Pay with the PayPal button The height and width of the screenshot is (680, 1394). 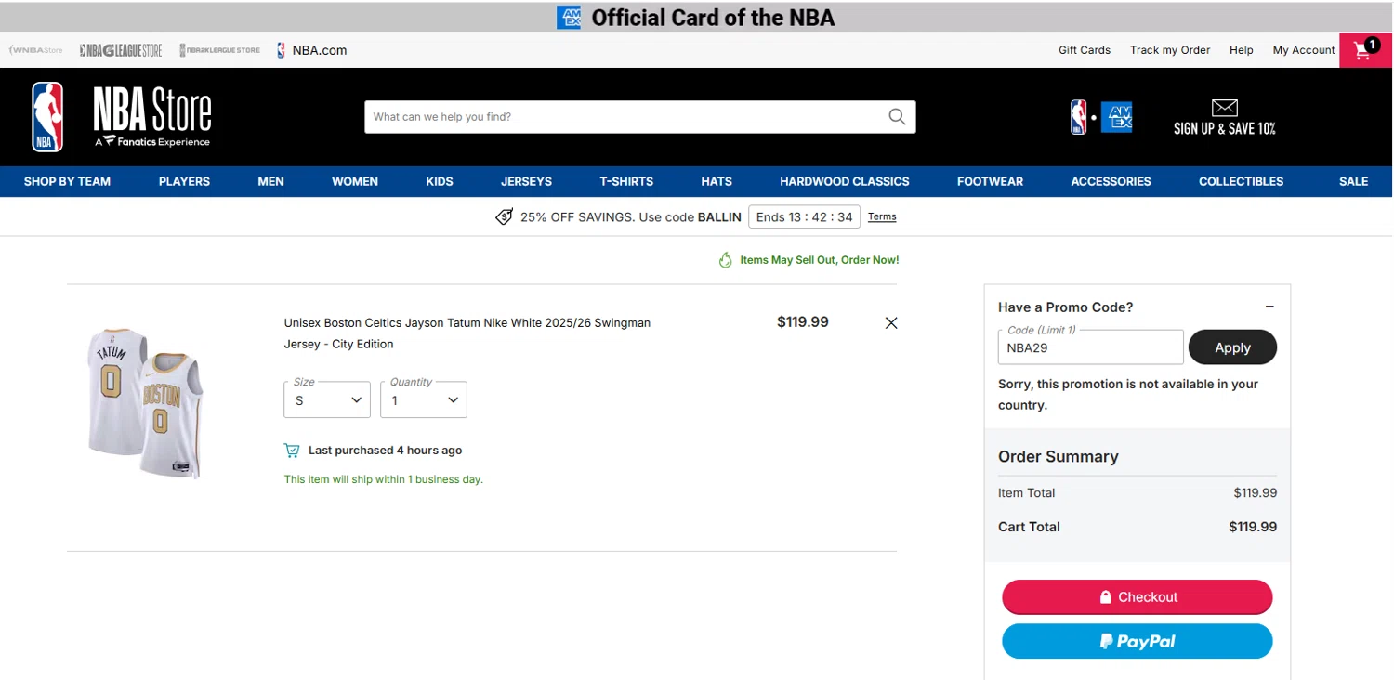coord(1137,641)
